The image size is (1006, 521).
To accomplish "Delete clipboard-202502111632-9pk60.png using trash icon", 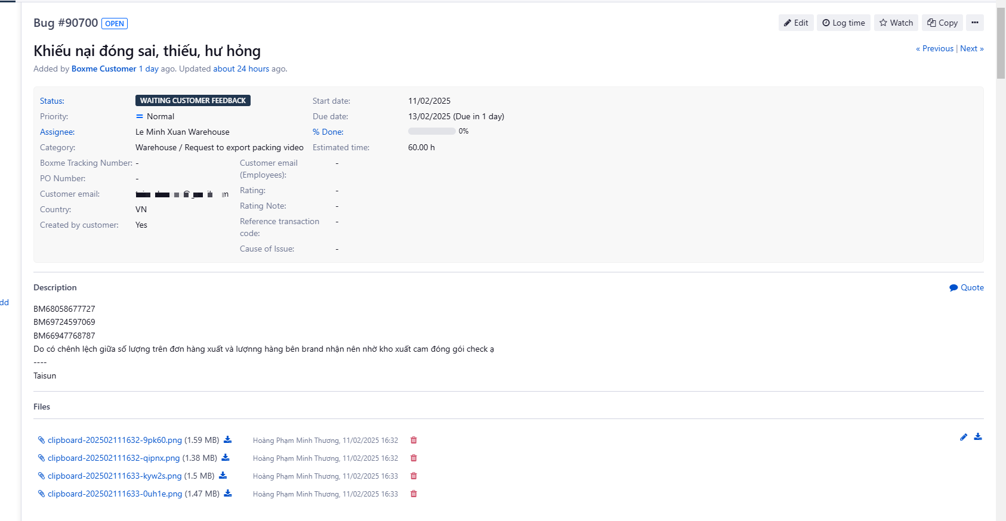I will point(413,441).
